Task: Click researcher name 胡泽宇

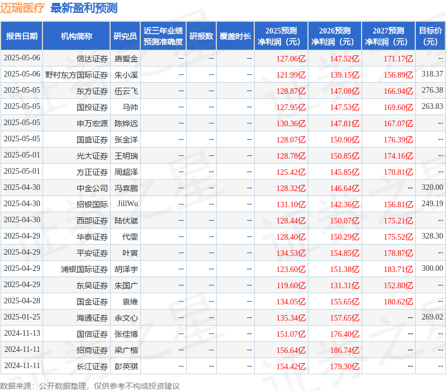Action: coord(126,270)
